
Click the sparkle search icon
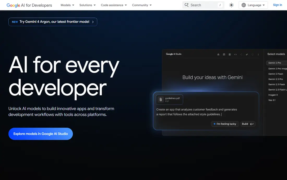[x=187, y=5]
